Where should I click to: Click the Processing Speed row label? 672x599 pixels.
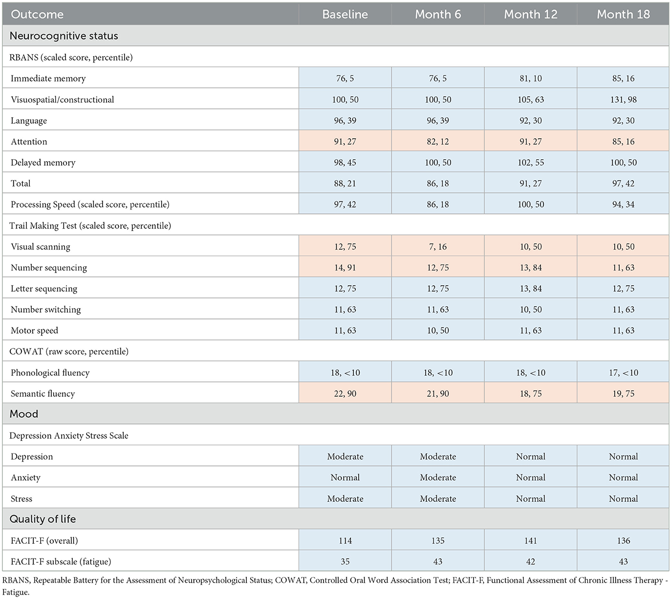[90, 205]
